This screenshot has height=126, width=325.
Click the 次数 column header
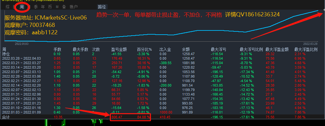point(96,49)
